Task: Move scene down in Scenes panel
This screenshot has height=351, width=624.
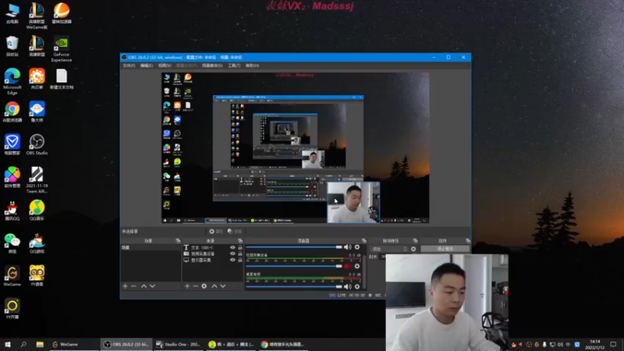Action: click(x=152, y=286)
